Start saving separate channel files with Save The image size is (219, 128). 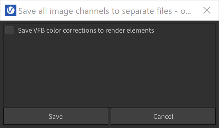(x=56, y=116)
